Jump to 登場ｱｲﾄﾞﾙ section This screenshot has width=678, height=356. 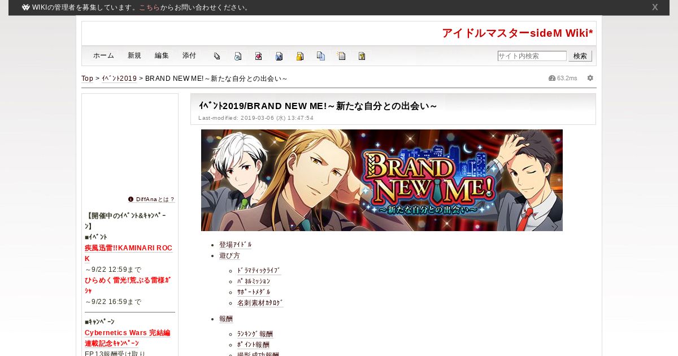click(236, 245)
